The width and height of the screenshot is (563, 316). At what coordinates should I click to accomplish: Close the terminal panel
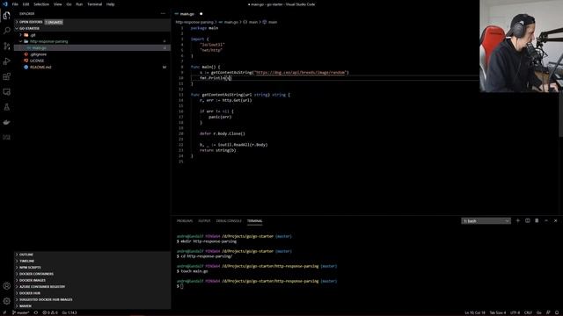pyautogui.click(x=555, y=220)
